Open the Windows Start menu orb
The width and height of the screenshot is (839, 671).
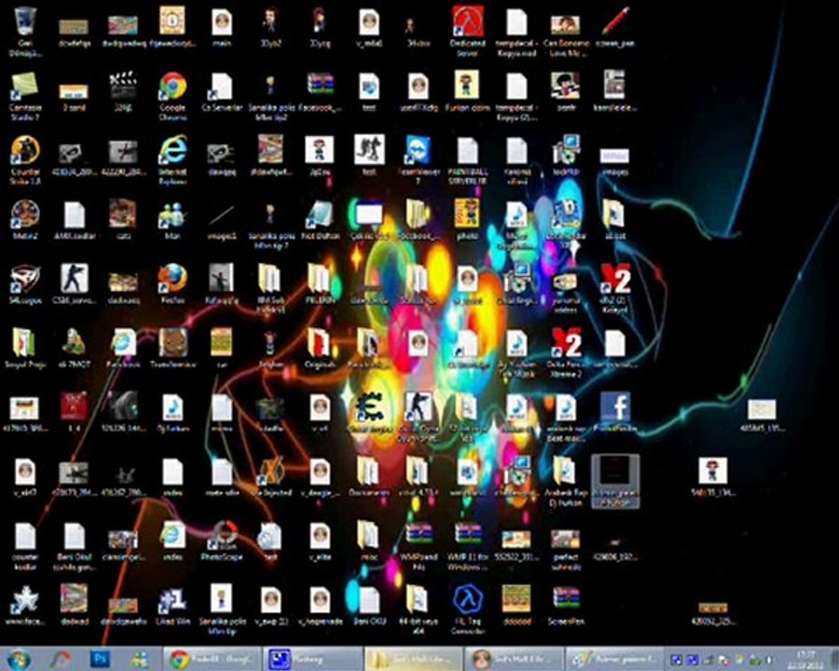coord(17,659)
